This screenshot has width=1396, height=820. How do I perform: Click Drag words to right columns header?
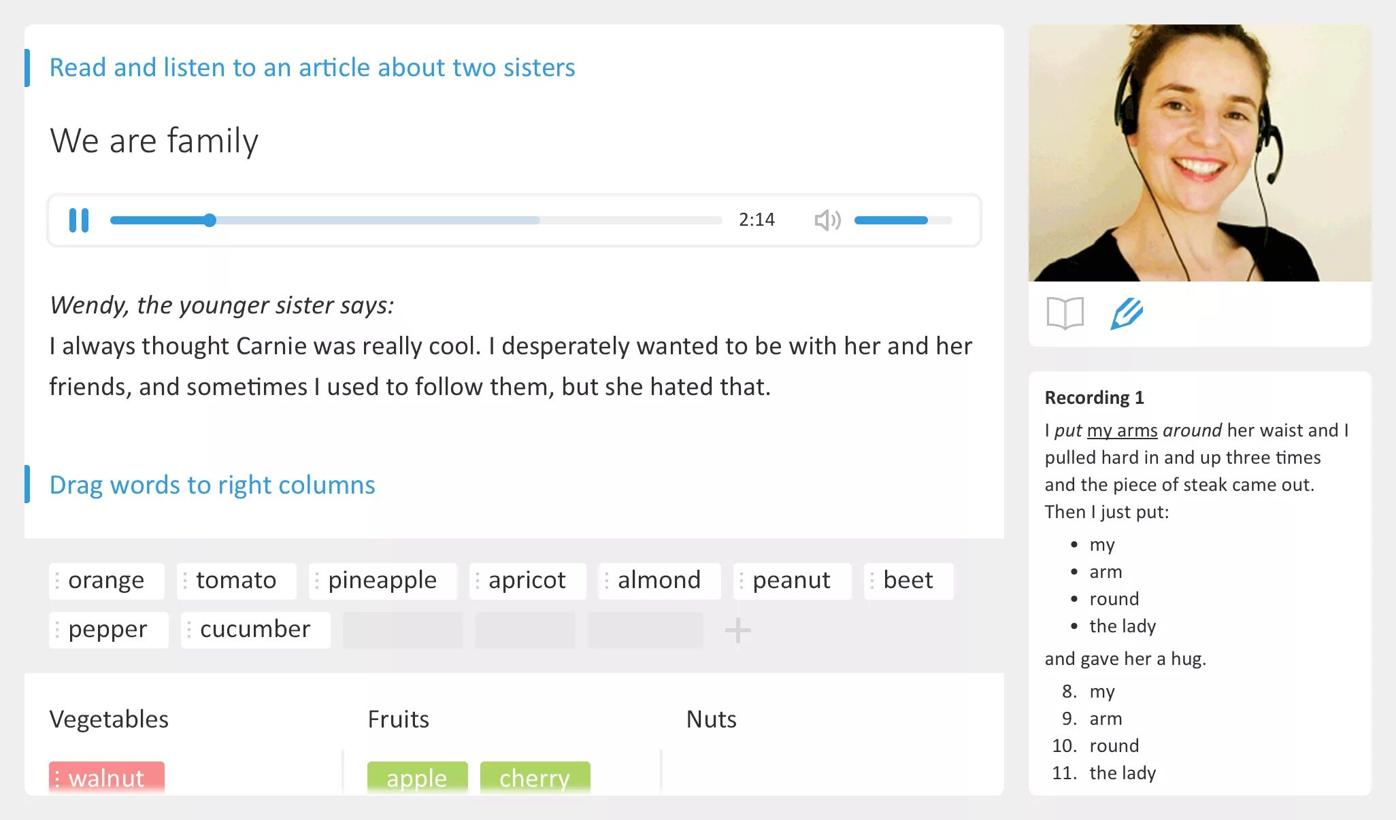point(212,484)
